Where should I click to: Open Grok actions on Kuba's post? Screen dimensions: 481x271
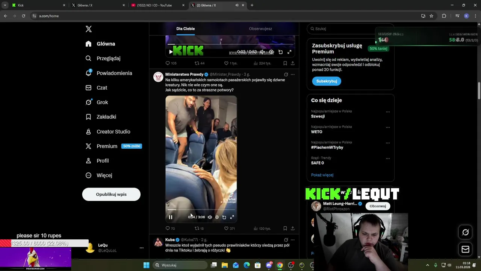point(286,240)
